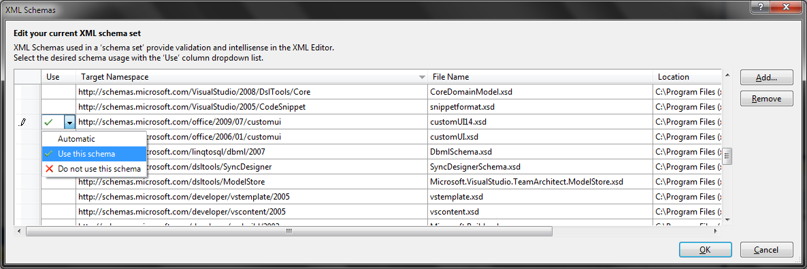
Task: Click the sort arrow in Target Namespace header
Action: click(422, 78)
